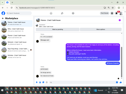
Task: Click the WhatsApp taskbar icon
Action: (21, 92)
